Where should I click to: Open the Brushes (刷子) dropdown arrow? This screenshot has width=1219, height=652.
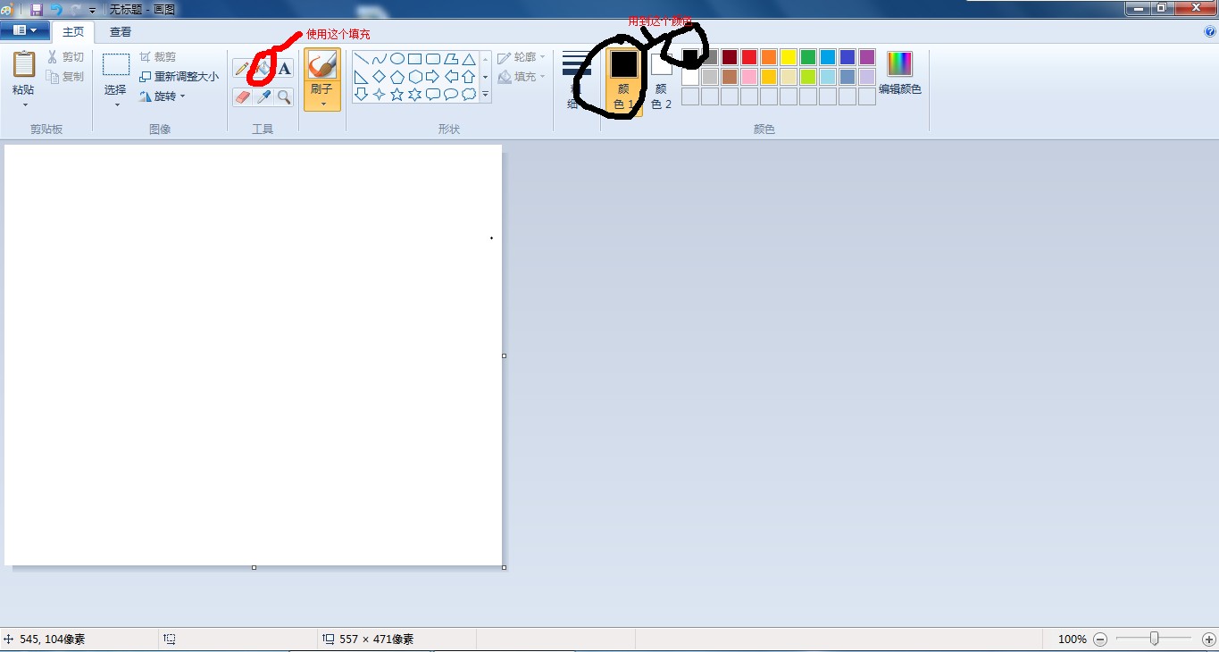click(321, 104)
